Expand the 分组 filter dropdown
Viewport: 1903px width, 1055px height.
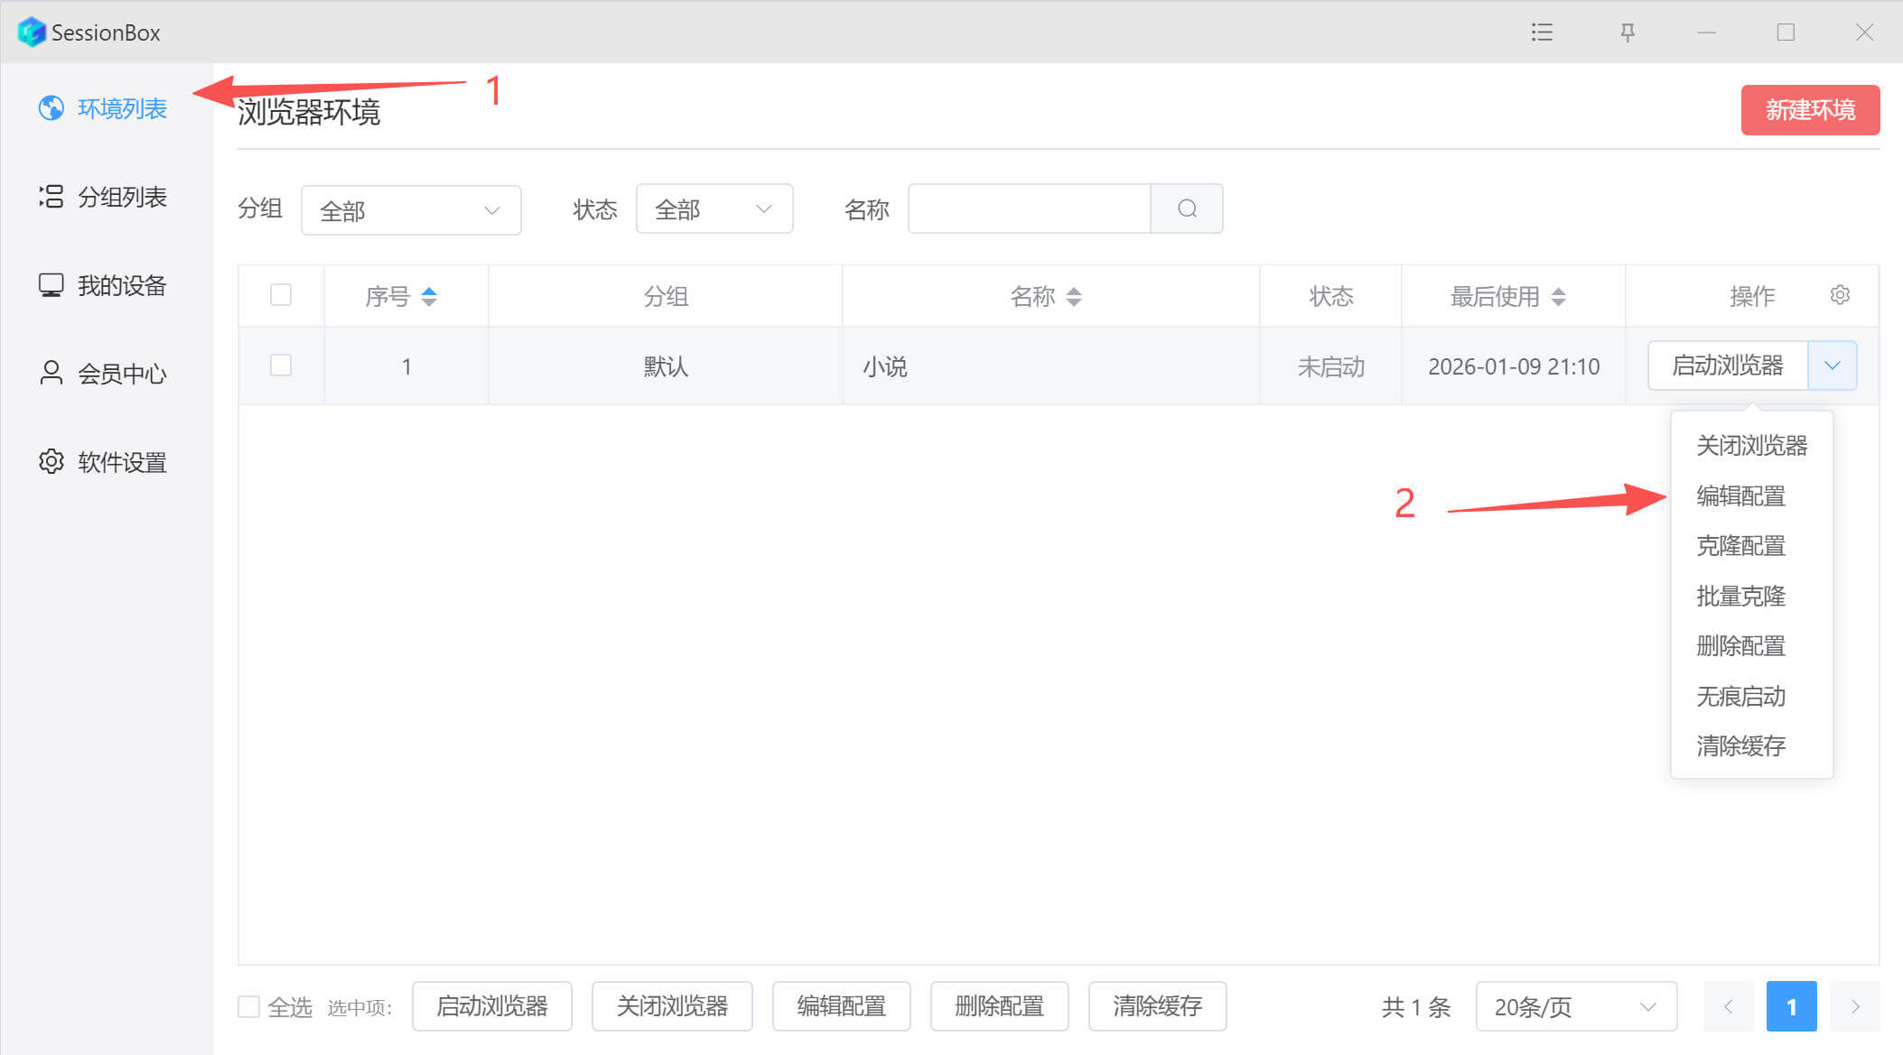pyautogui.click(x=411, y=210)
